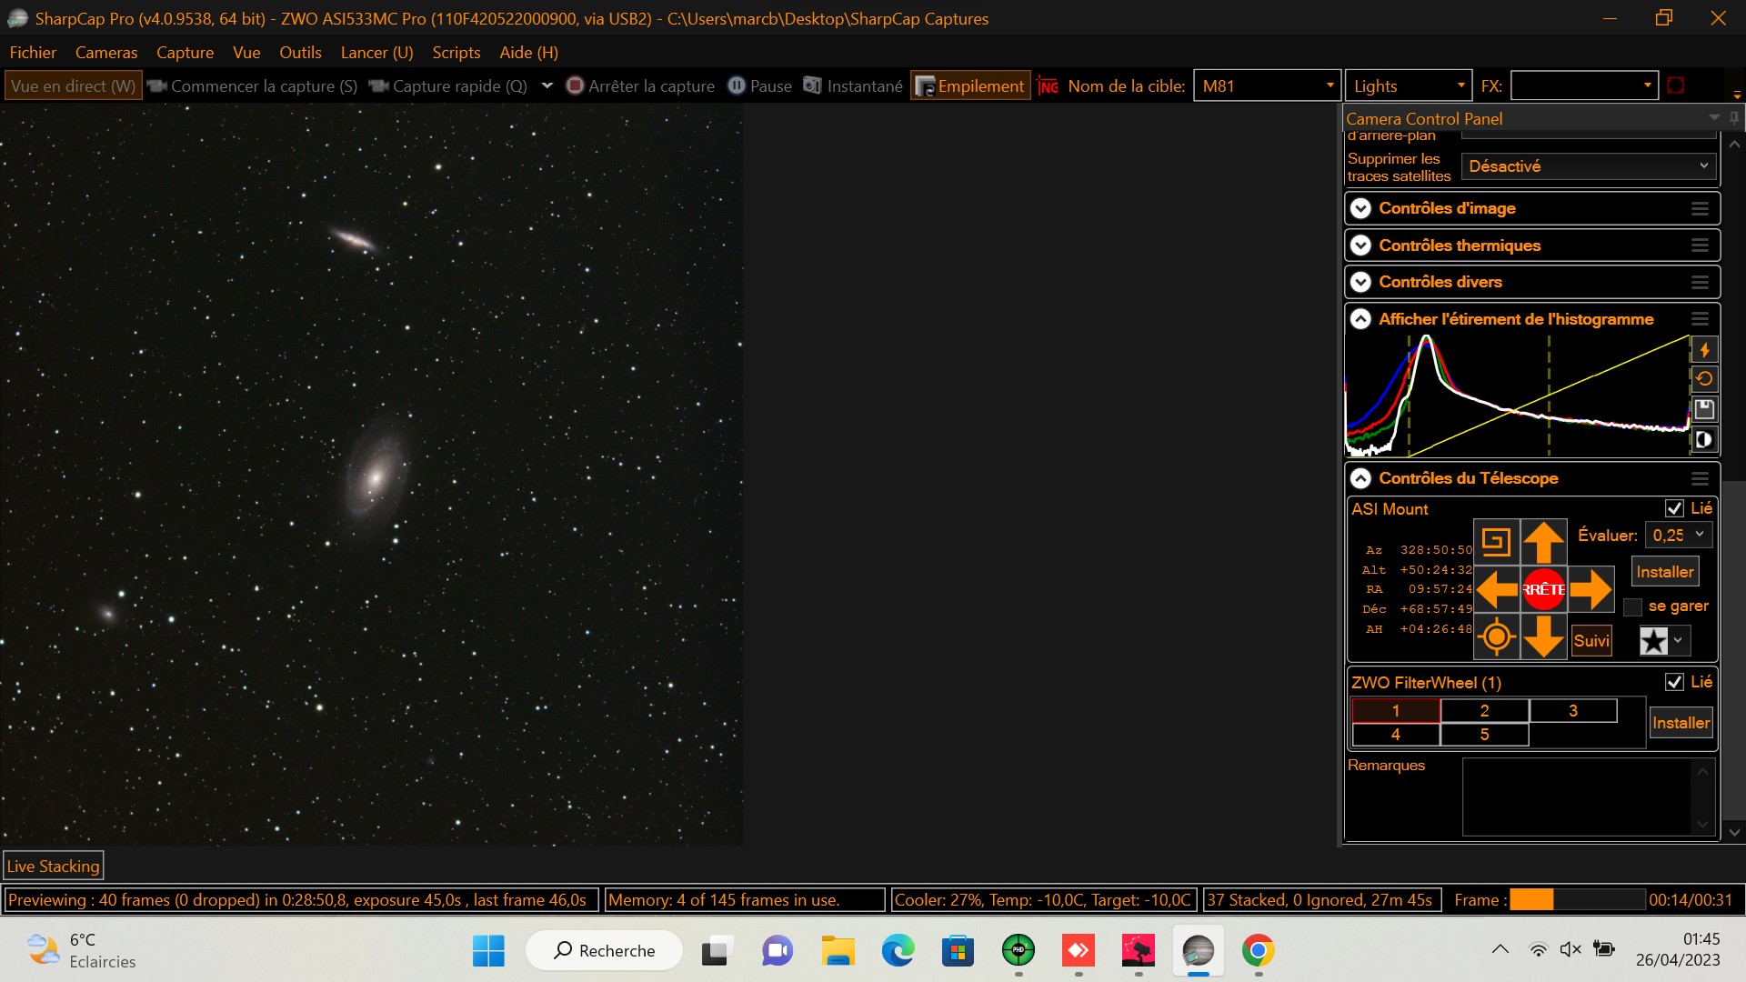This screenshot has width=1746, height=982.
Task: Uncheck the Lié checkbox for ZWO FilterWheel
Action: pyautogui.click(x=1674, y=682)
